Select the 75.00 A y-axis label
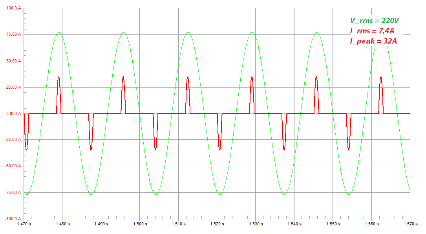Viewport: 426px width, 234px height. click(x=13, y=35)
